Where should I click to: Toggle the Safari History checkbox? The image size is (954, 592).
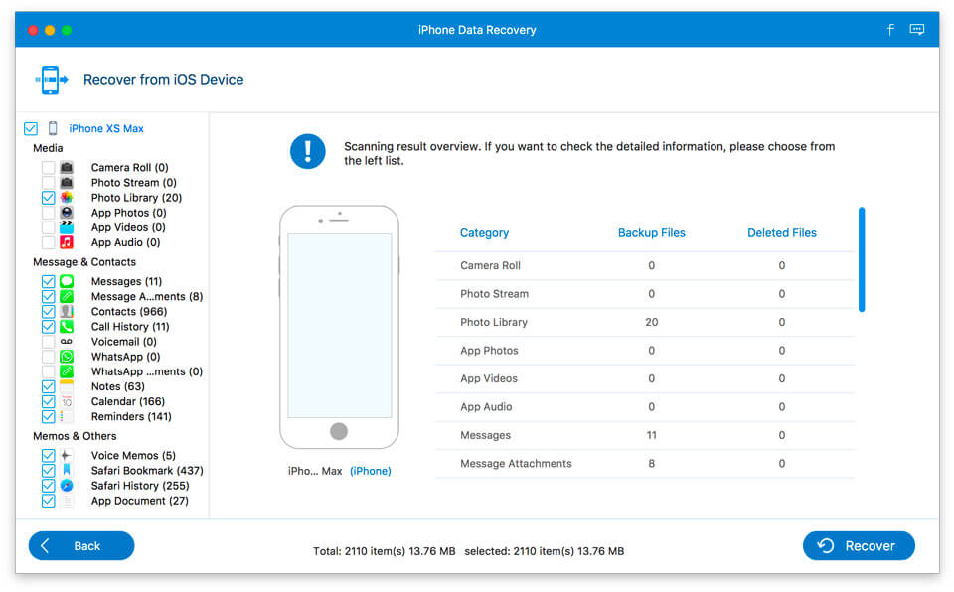48,486
